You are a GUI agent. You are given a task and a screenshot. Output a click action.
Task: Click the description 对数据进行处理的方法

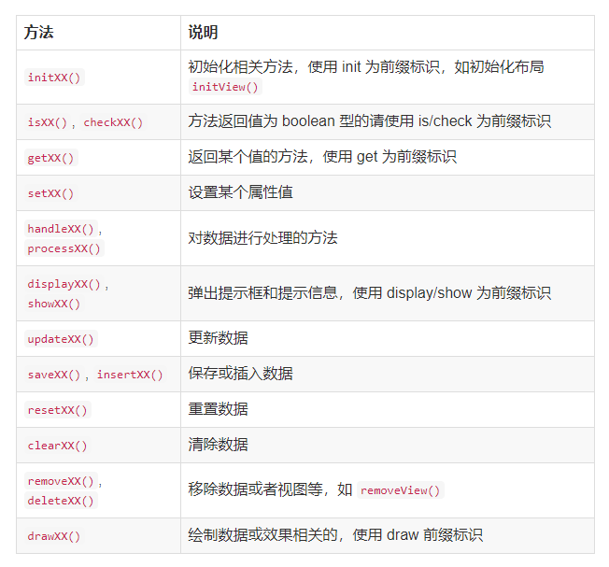coord(263,237)
